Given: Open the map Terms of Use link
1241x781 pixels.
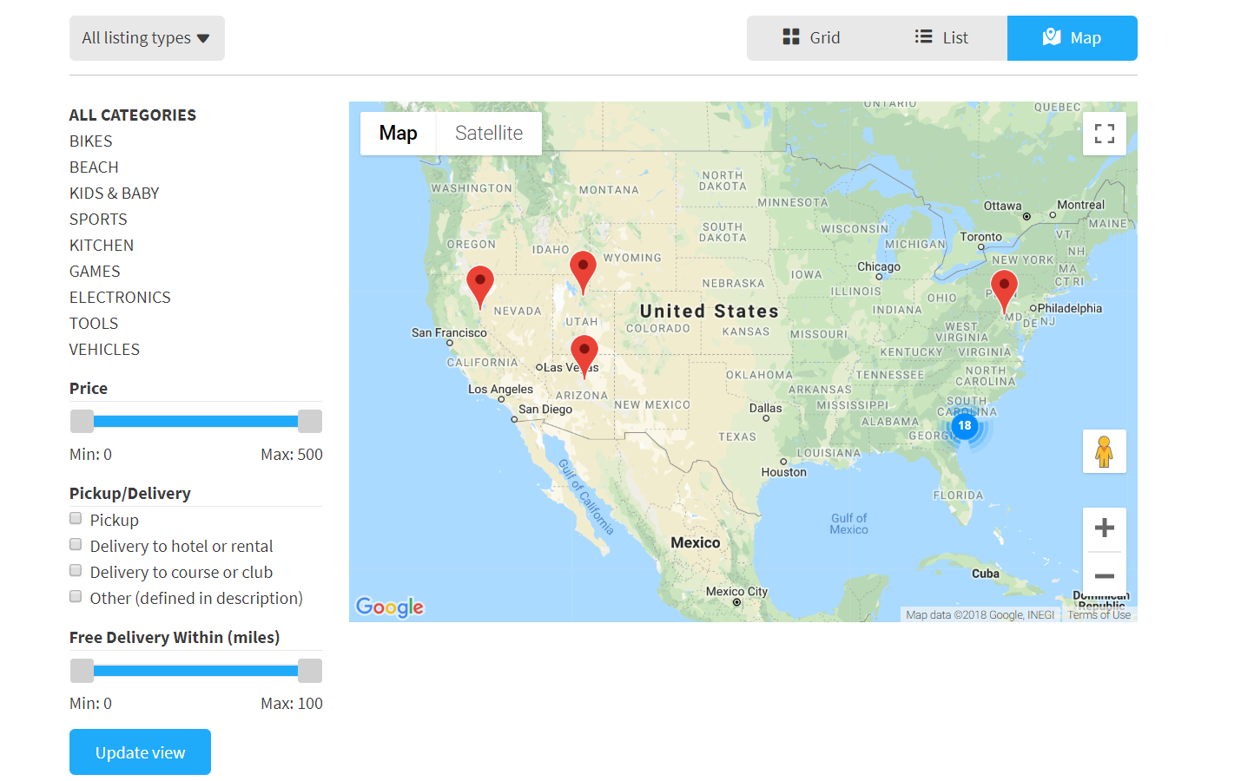Looking at the screenshot, I should pos(1099,615).
